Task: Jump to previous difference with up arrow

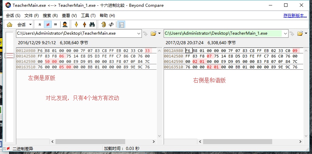Action: [84, 24]
